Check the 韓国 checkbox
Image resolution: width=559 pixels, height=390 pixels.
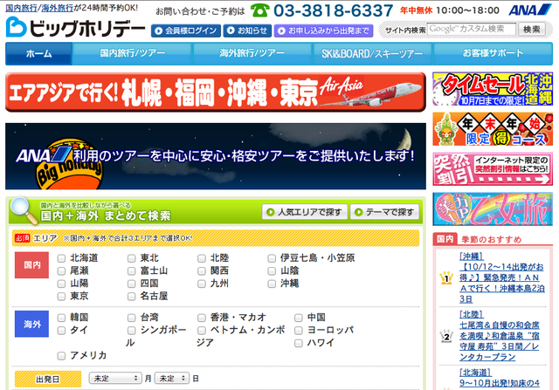[61, 318]
